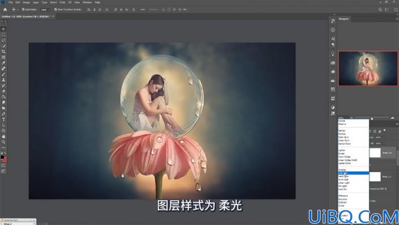
Task: Select the Clone Stamp tool
Action: click(x=3, y=80)
